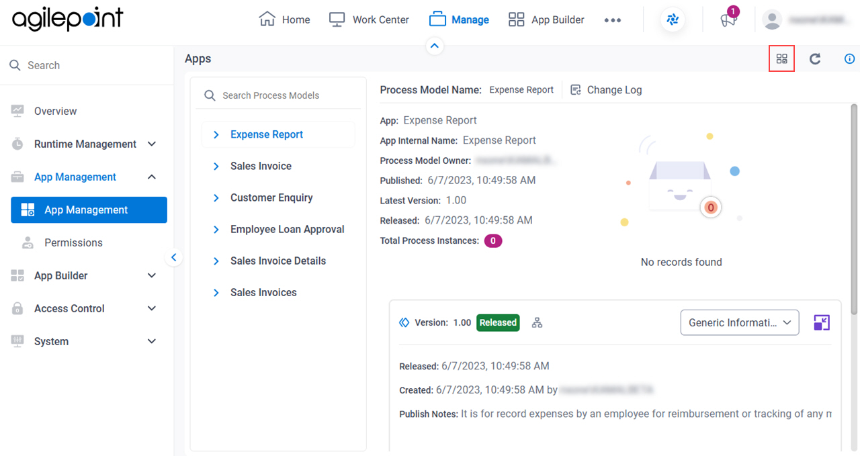Viewport: 860px width, 456px height.
Task: Click the Access Control lock icon
Action: pyautogui.click(x=17, y=308)
